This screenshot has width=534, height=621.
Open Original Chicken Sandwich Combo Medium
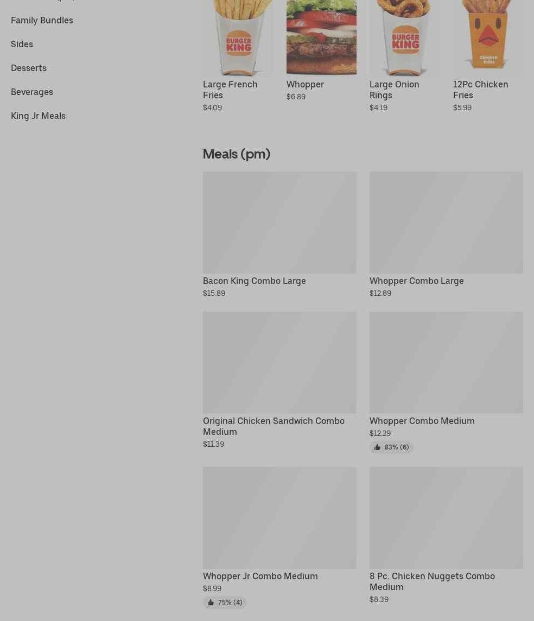coord(274,426)
